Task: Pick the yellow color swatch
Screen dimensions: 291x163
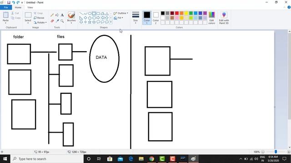Action: (186, 13)
